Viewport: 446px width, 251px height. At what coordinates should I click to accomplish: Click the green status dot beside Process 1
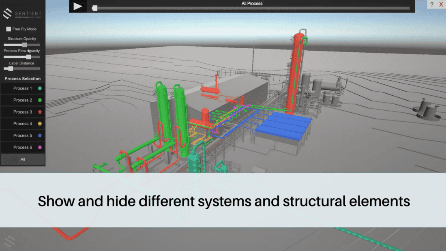coord(39,88)
